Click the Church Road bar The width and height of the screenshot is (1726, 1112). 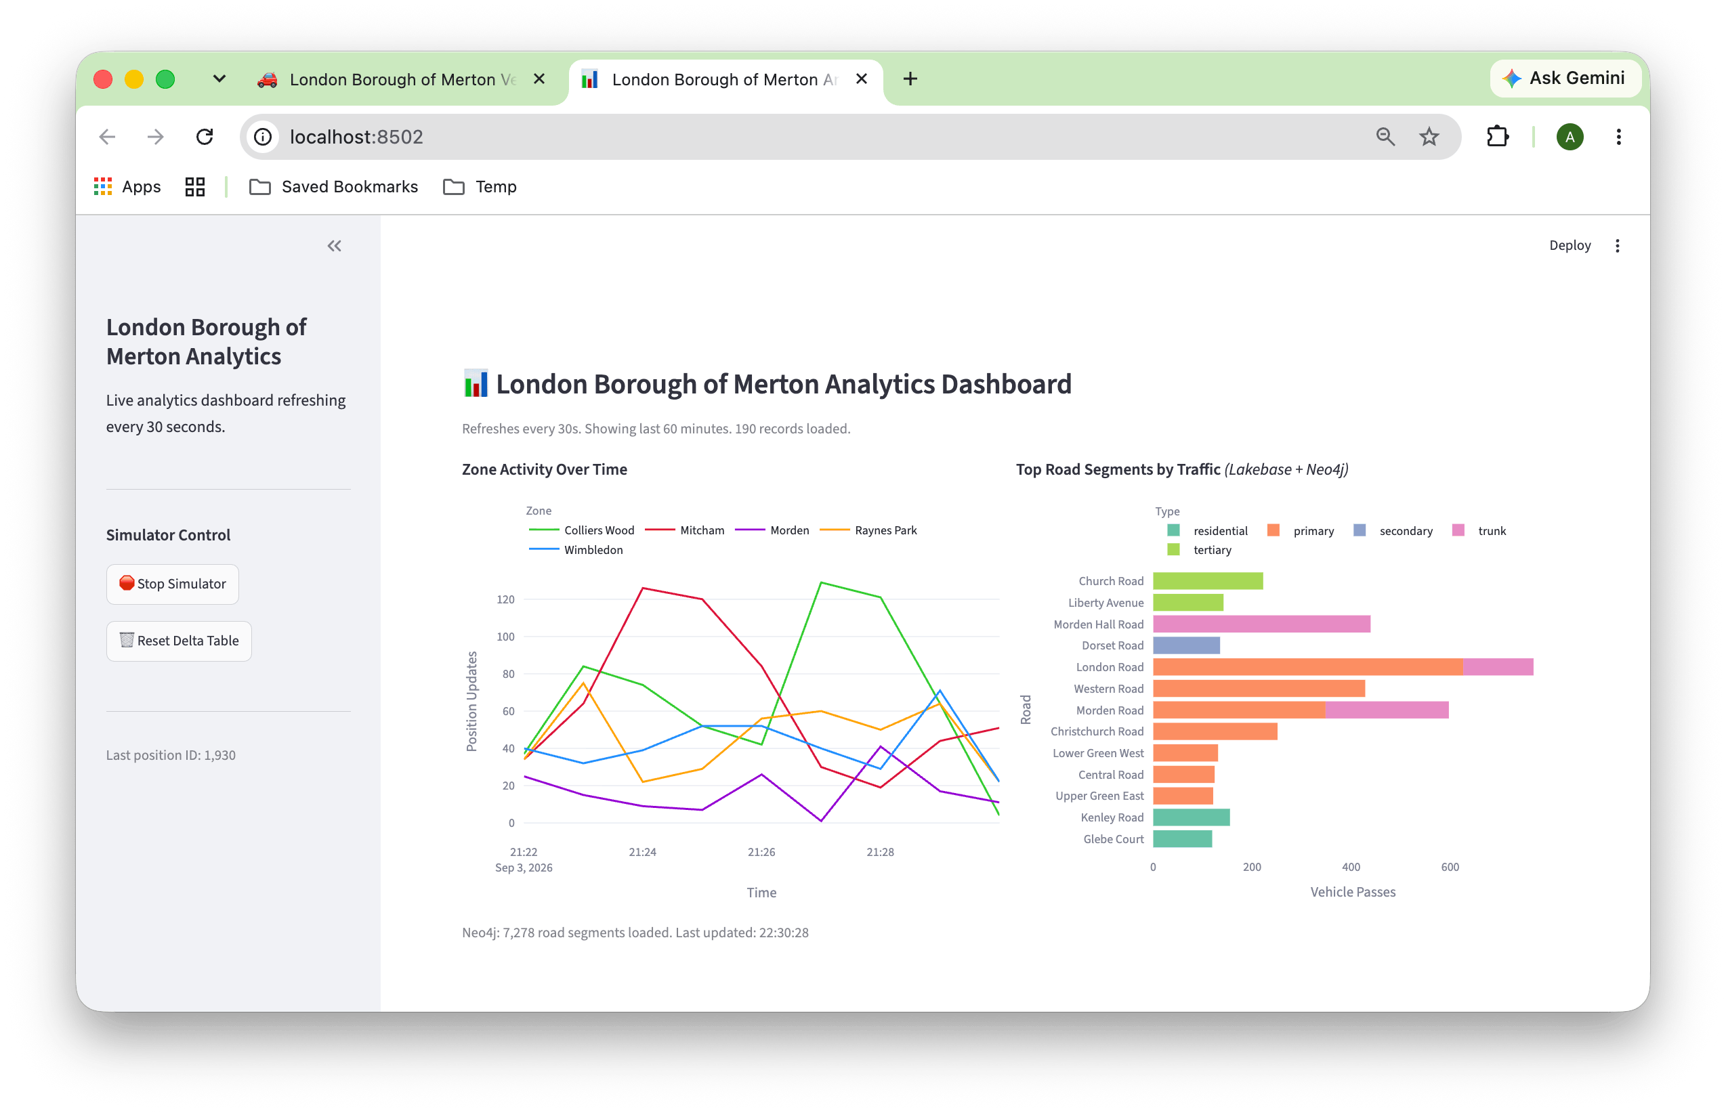tap(1208, 580)
